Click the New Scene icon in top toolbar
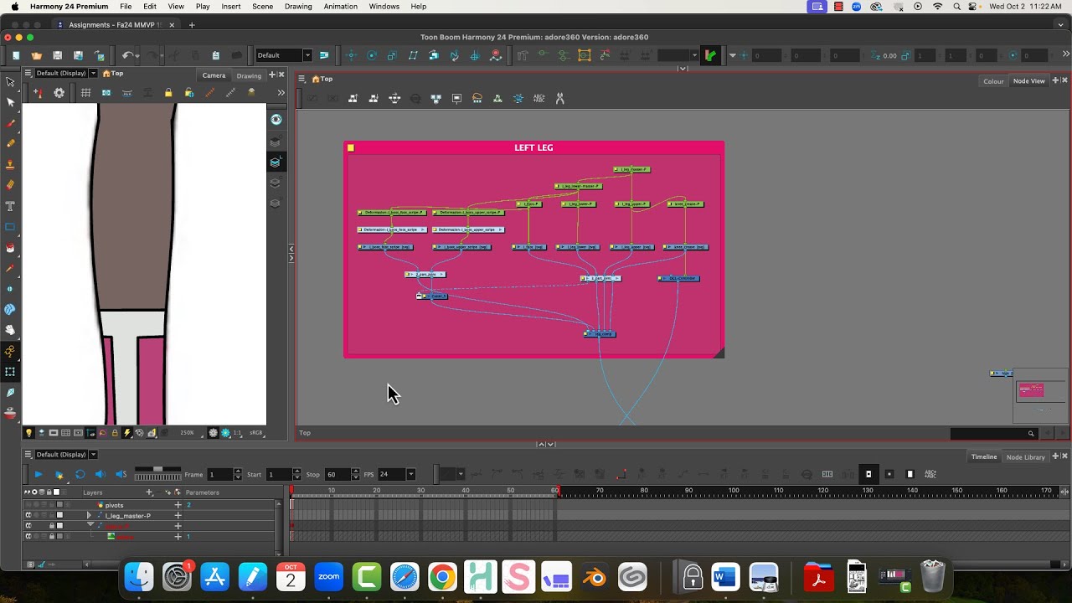The image size is (1072, 603). [x=16, y=55]
